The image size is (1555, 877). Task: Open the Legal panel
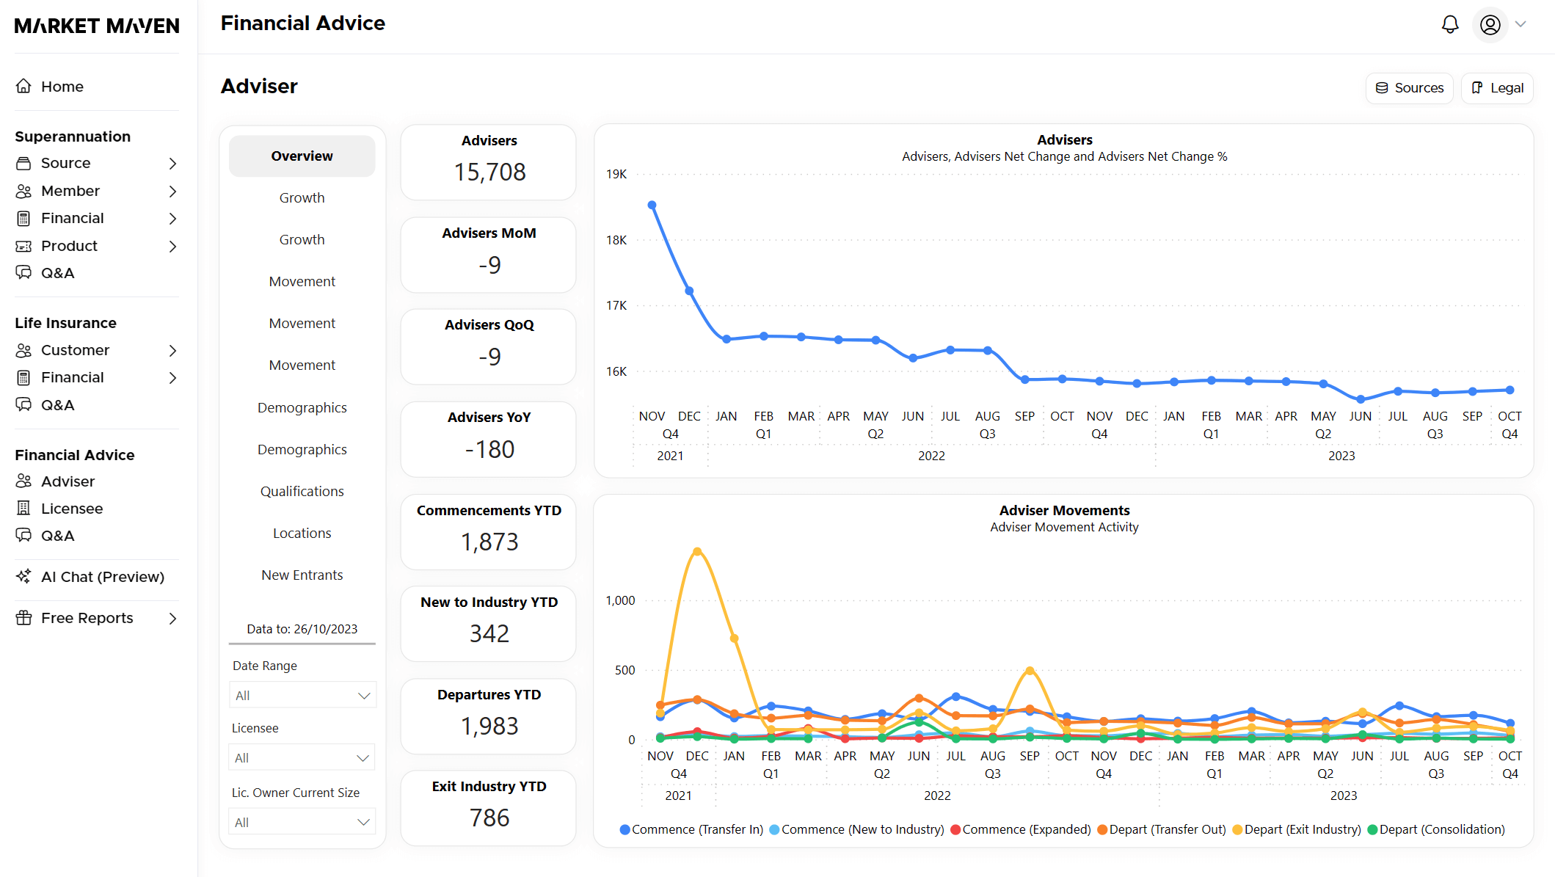[x=1496, y=87]
